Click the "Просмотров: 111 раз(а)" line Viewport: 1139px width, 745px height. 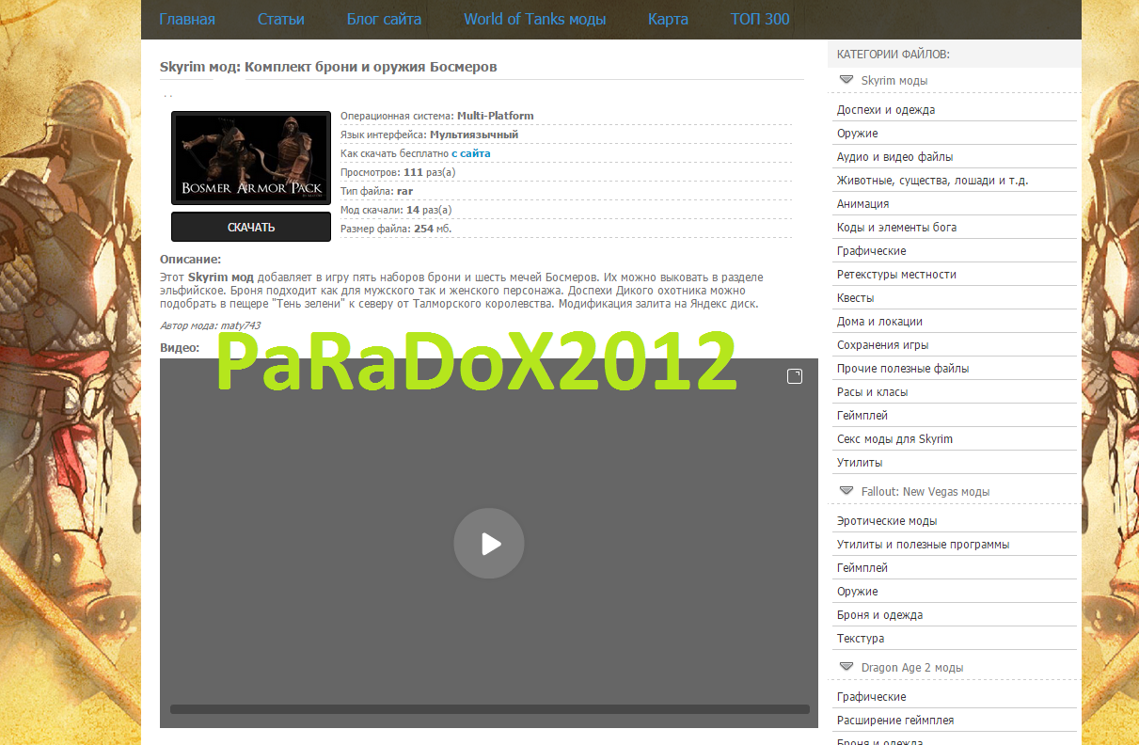point(398,172)
